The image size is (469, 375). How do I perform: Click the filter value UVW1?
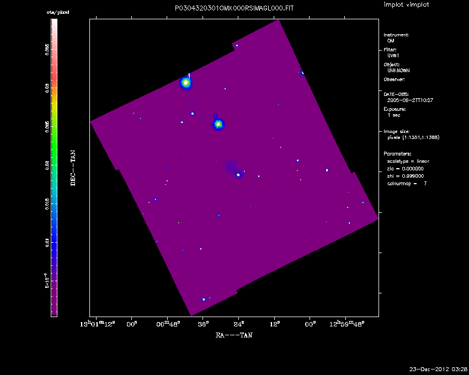(x=393, y=56)
